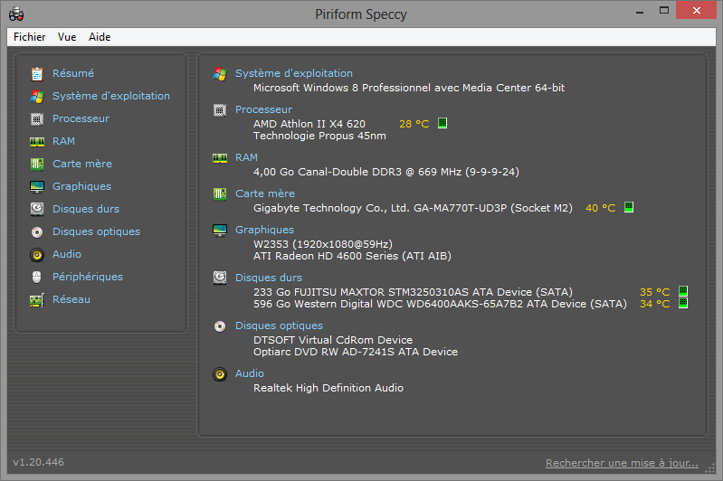The width and height of the screenshot is (723, 481).
Task: Click the green temperature indicator beside 35 °C
Action: (x=683, y=291)
